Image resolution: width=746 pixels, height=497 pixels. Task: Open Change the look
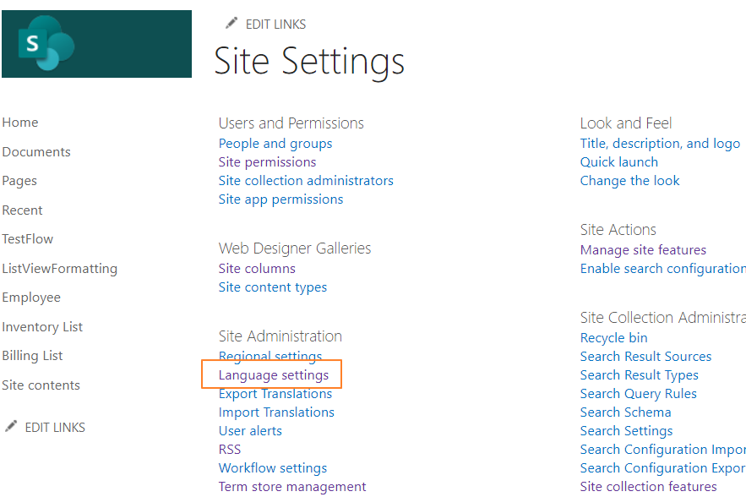point(629,180)
